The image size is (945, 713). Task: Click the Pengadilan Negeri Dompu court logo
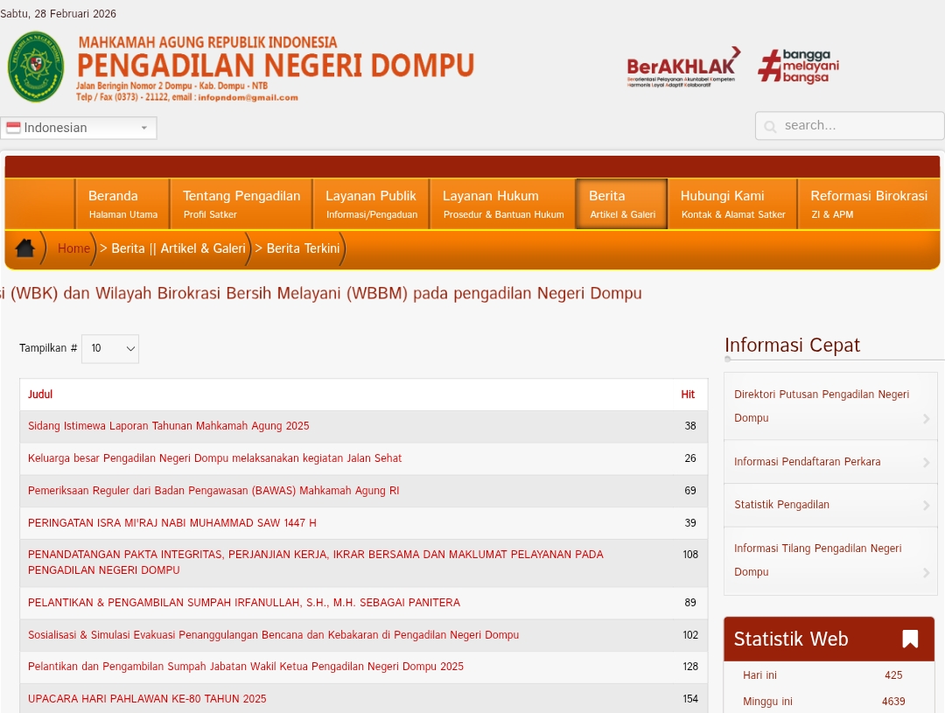[x=36, y=66]
